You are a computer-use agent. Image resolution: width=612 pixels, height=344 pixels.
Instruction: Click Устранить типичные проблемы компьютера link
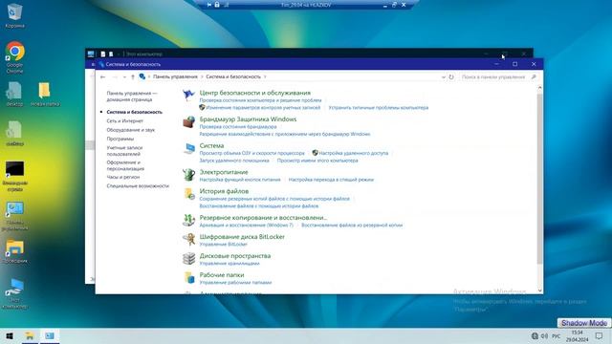click(x=379, y=108)
